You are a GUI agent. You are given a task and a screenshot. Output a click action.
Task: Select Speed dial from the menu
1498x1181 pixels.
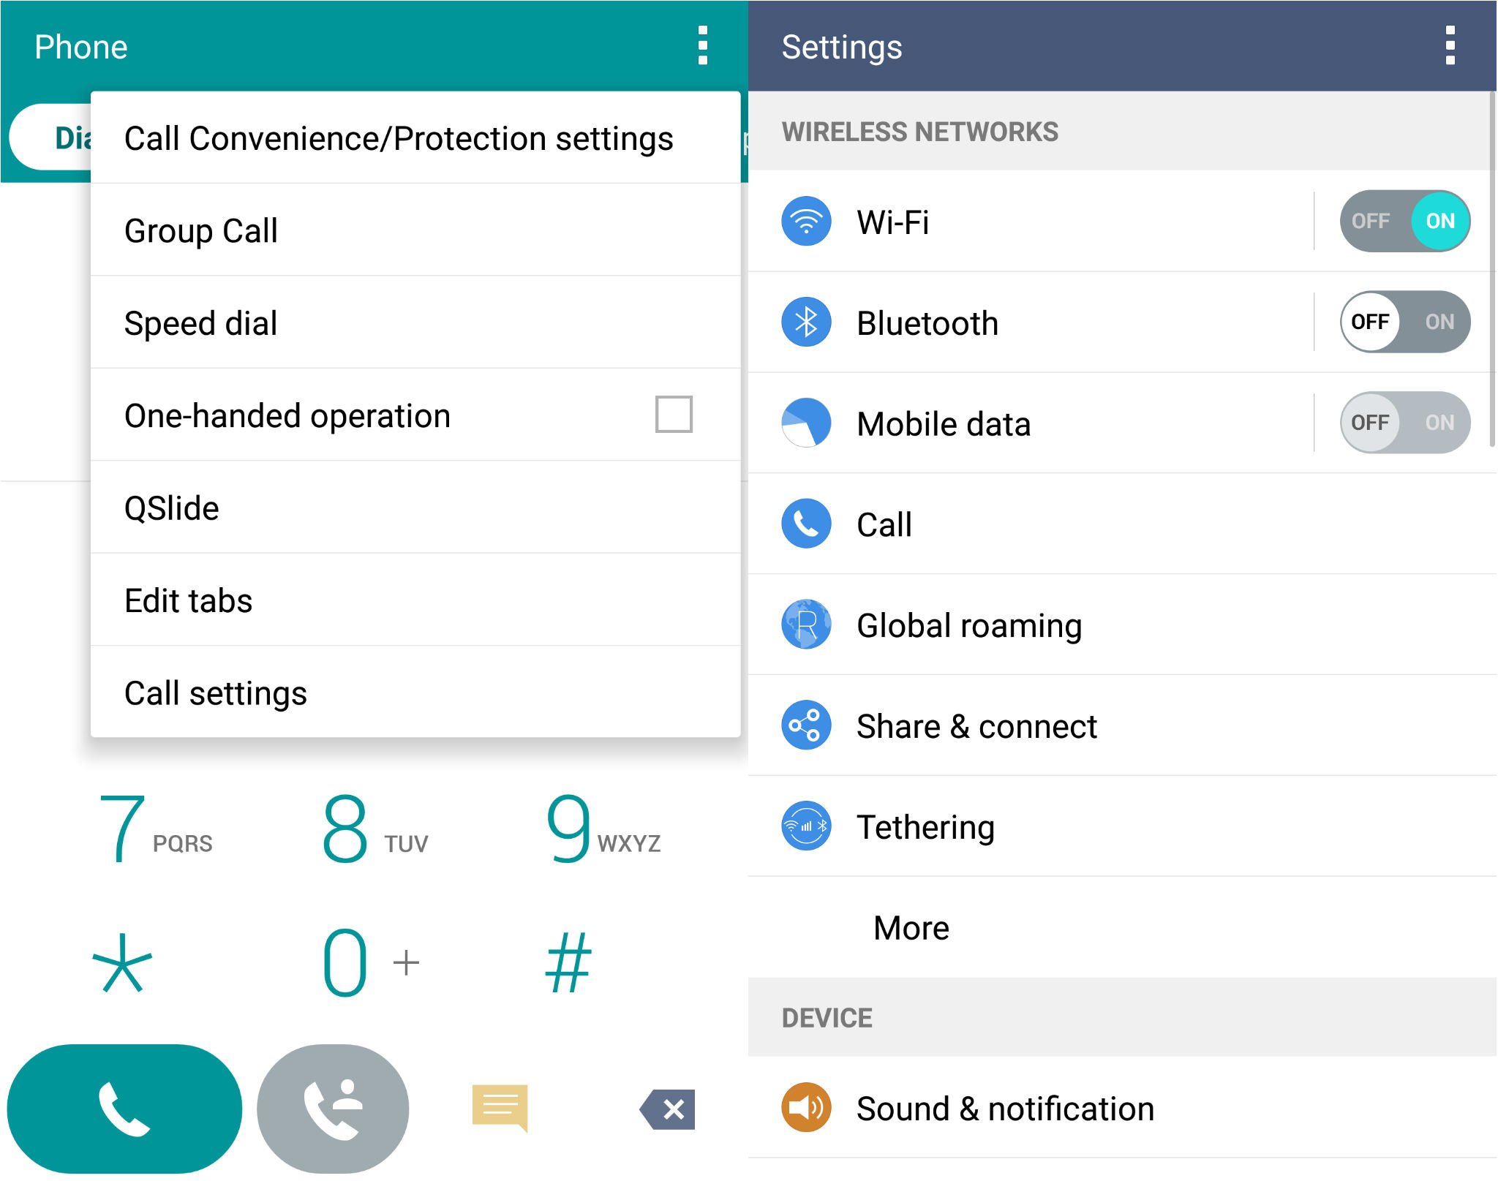point(415,322)
